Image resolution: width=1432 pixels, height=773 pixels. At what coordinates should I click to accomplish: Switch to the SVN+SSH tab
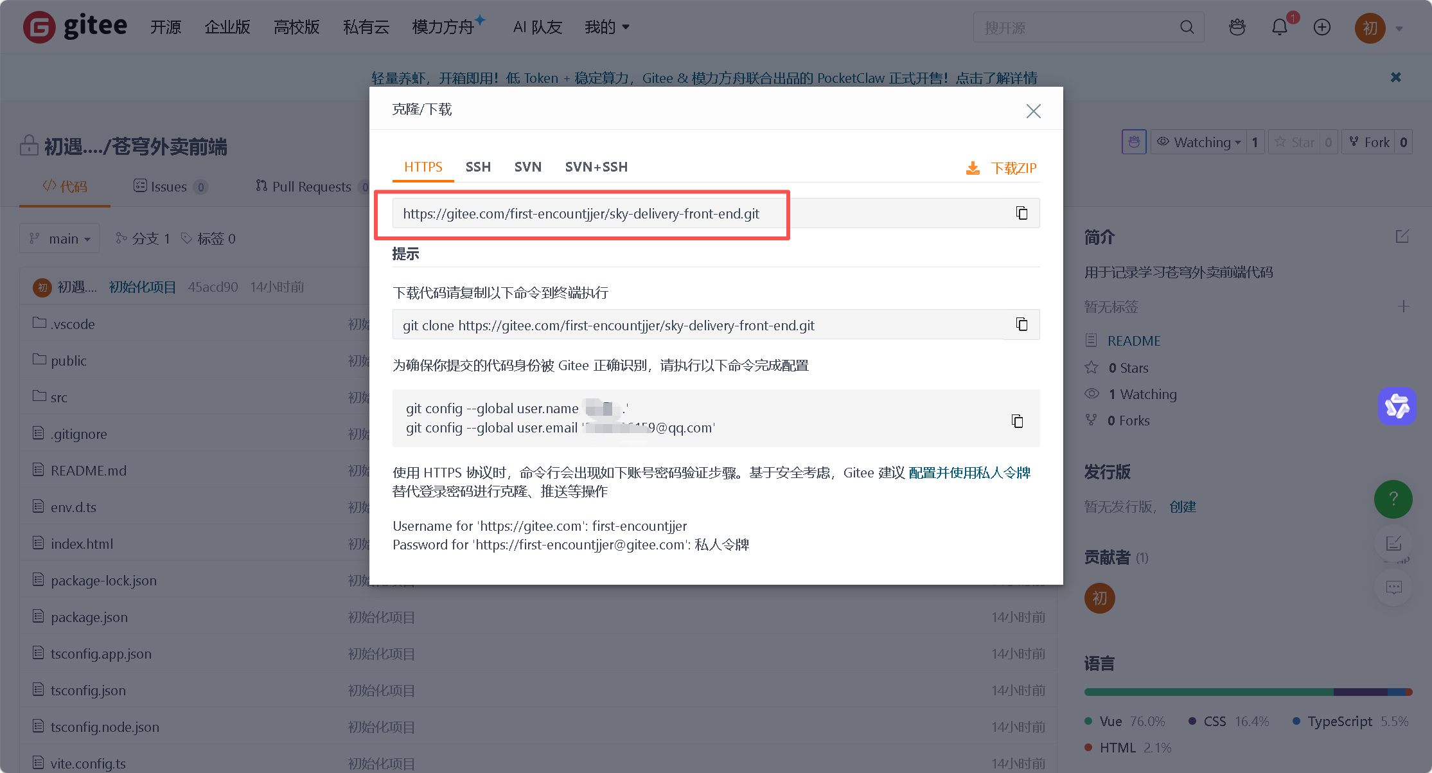[x=596, y=167]
